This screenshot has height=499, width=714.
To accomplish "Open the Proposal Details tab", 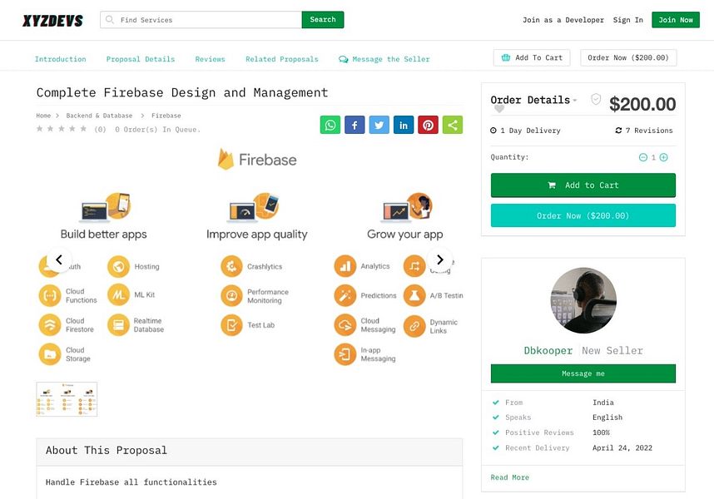I will (x=141, y=59).
